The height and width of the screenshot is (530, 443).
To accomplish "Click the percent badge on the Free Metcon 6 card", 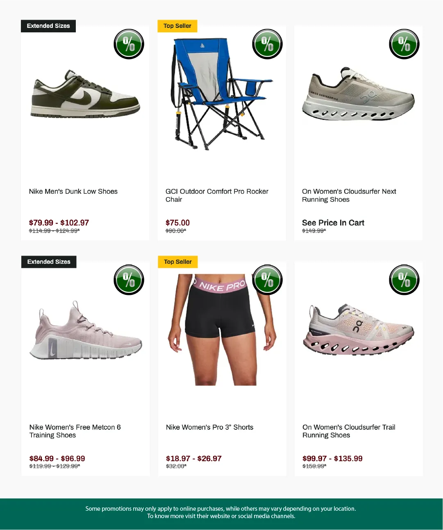I will [x=129, y=280].
